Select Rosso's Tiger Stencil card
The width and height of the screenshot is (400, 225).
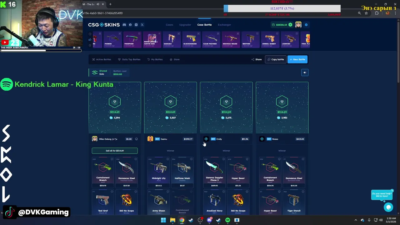[x=294, y=202]
